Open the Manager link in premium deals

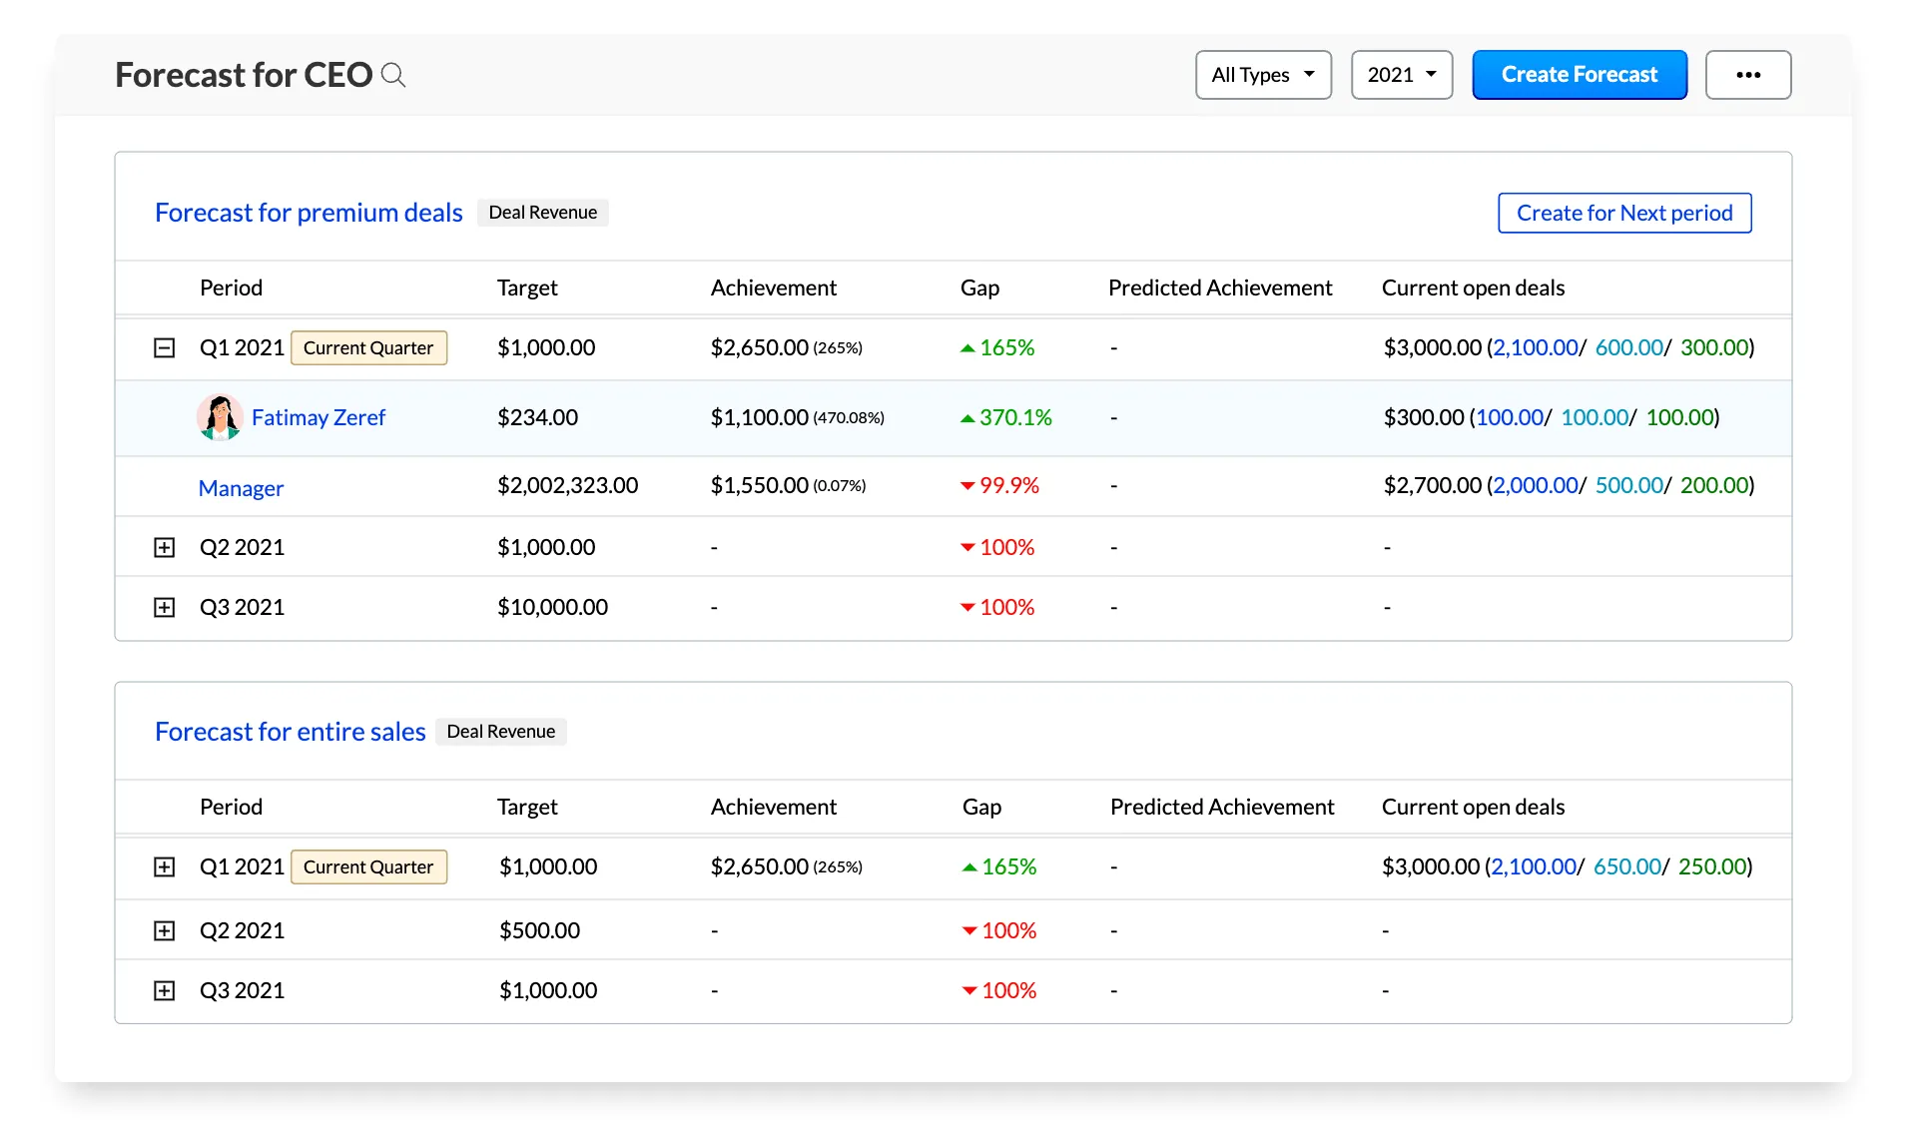tap(241, 487)
